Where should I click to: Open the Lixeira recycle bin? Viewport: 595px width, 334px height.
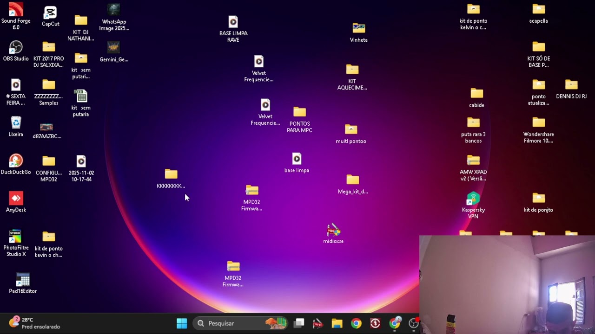pos(16,127)
